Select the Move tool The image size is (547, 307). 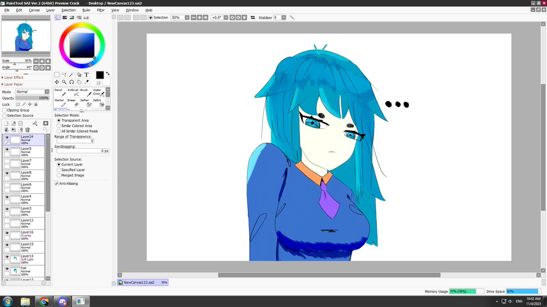click(57, 82)
